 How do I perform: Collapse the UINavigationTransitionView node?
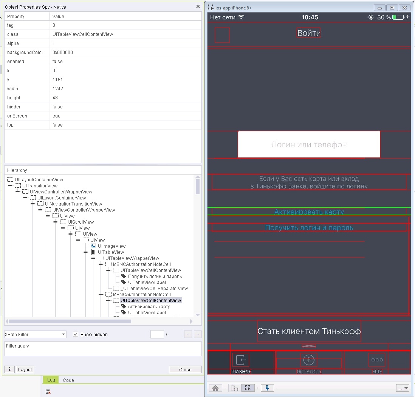pyautogui.click(x=33, y=204)
